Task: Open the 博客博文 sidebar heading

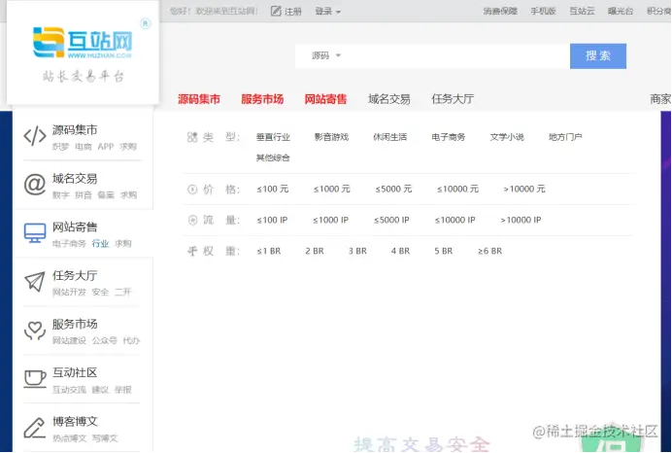Action: tap(75, 422)
